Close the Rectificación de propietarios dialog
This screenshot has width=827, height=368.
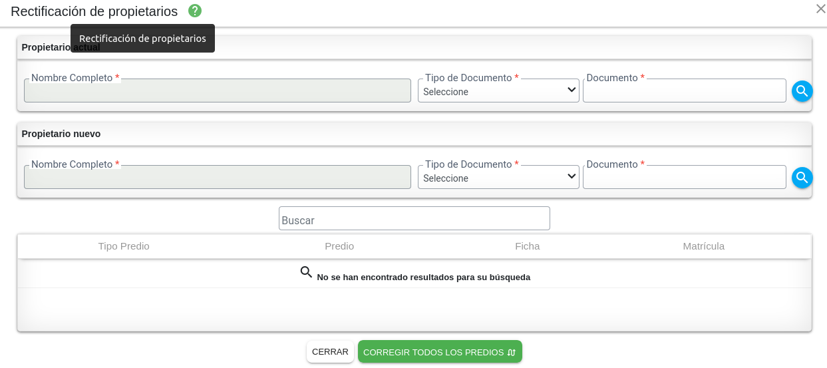[820, 9]
